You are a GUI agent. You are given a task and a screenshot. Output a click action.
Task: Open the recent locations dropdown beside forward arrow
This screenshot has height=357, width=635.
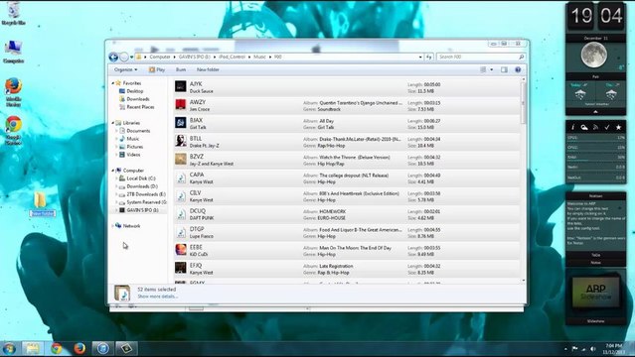tap(131, 57)
